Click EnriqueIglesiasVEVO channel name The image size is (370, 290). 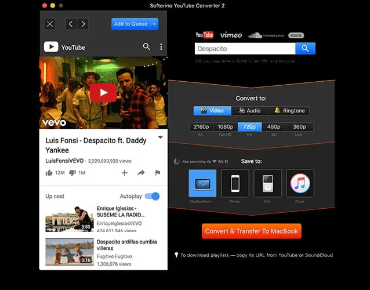[119, 223]
